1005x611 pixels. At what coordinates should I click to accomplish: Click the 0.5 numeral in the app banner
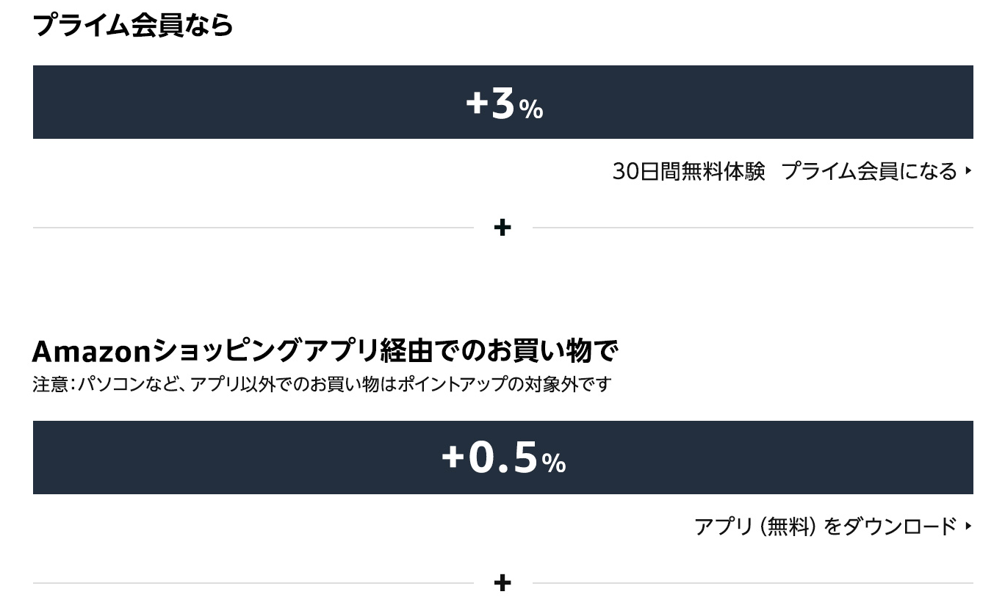[x=503, y=457]
